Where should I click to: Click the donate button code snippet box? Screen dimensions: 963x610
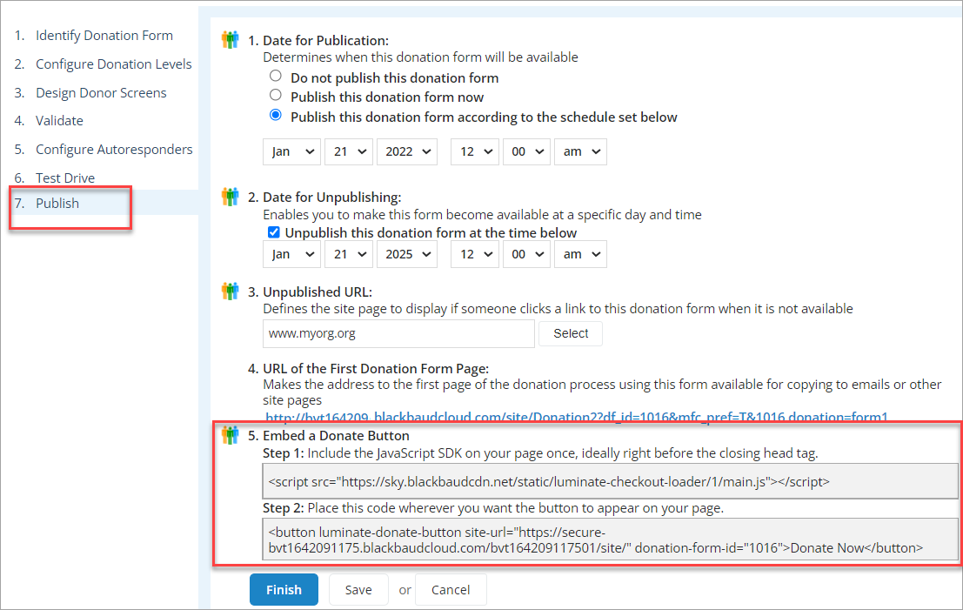coord(610,540)
